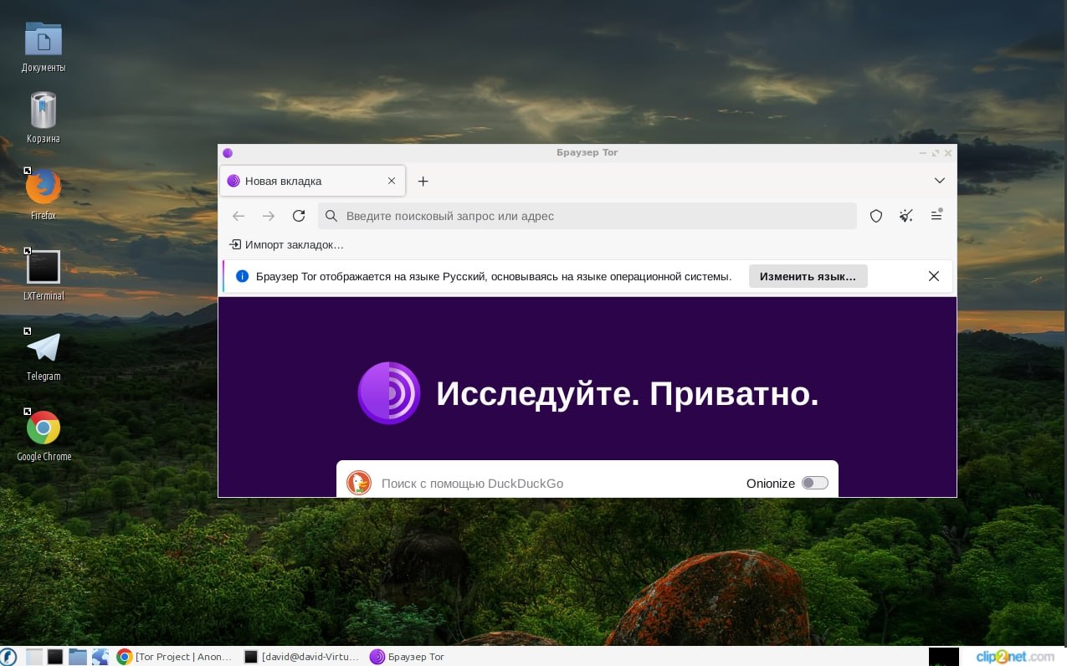This screenshot has height=666, width=1067.
Task: Click the New Identity broom icon
Action: click(x=906, y=216)
